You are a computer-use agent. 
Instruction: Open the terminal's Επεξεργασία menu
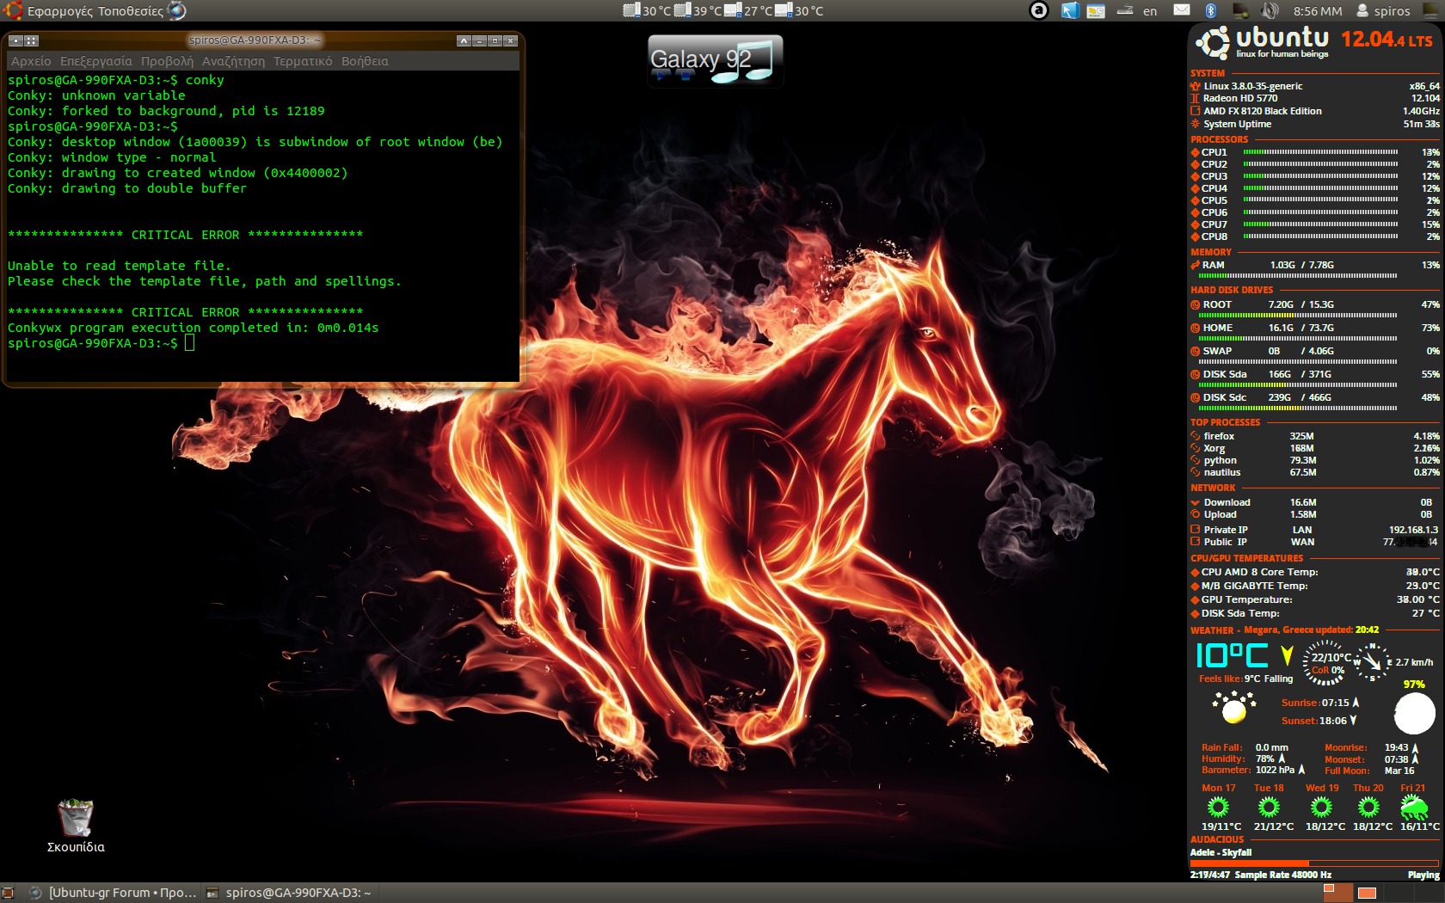[x=95, y=61]
